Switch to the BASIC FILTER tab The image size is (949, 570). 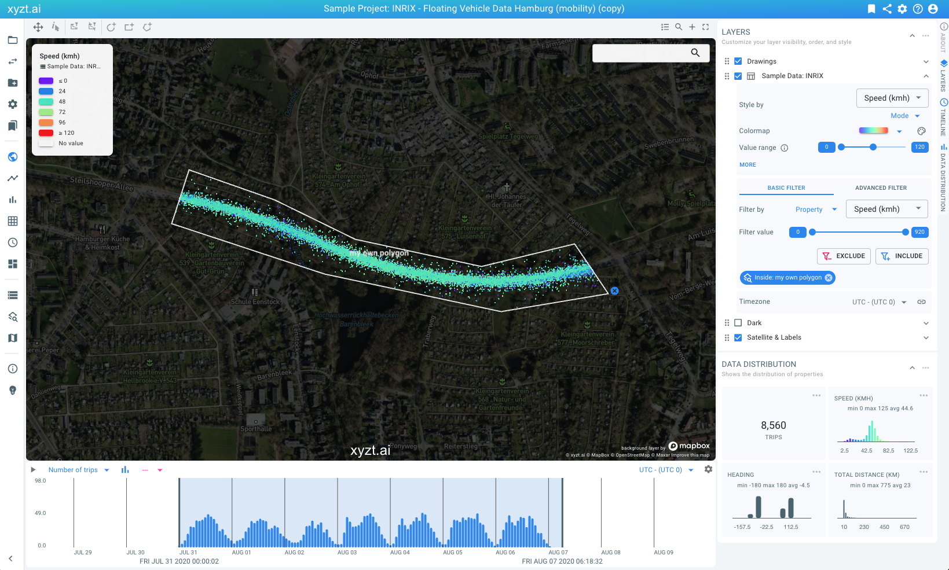click(786, 187)
